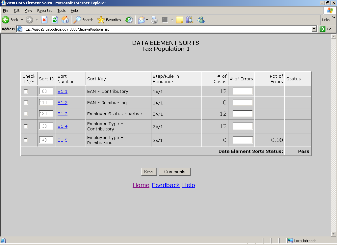Open the Back button history dropdown
The image size is (337, 245).
[22, 20]
